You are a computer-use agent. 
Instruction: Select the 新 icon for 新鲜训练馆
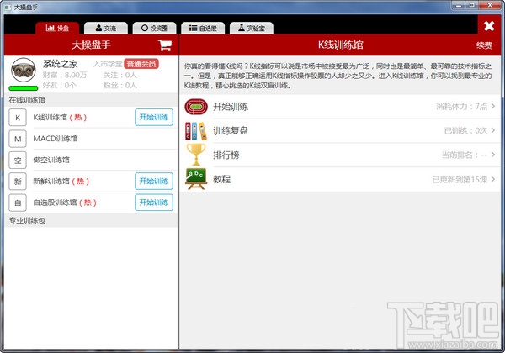(18, 182)
